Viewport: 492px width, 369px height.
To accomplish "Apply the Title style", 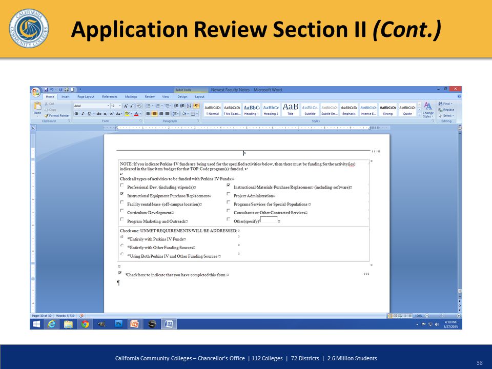I will 290,110.
